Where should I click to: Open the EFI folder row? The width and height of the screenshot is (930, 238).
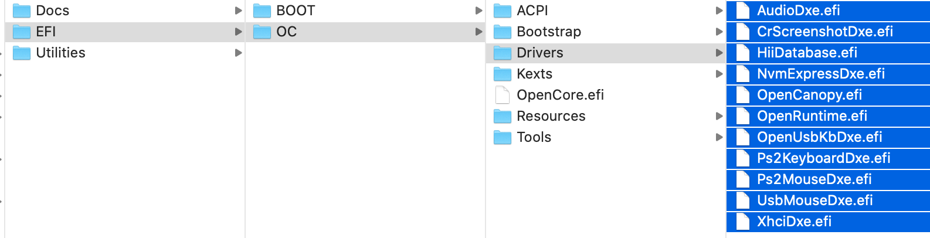coord(125,32)
